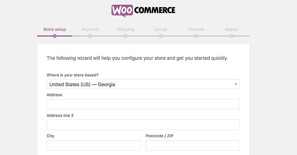Switch to the Shipping step label
Image resolution: width=297 pixels, height=155 pixels.
(125, 29)
